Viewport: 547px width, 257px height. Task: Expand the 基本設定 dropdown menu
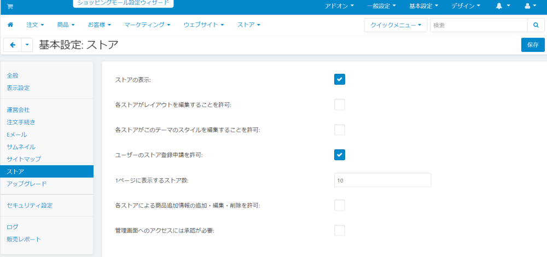pyautogui.click(x=424, y=6)
